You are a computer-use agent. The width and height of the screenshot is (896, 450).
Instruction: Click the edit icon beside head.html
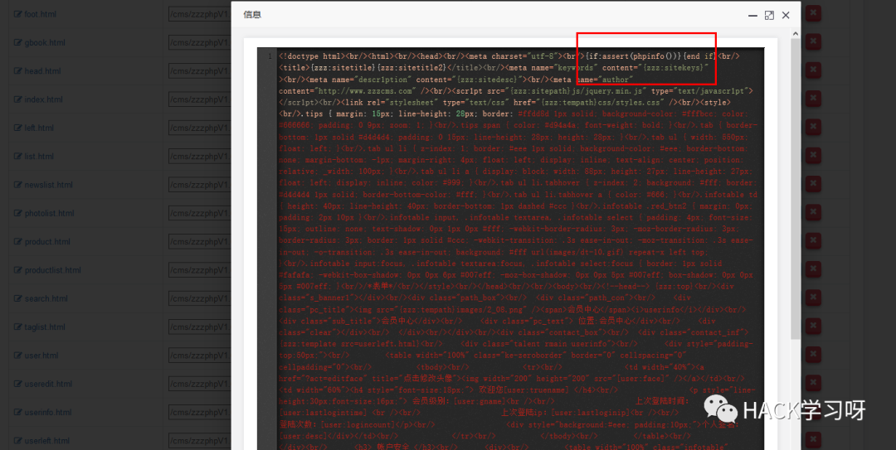click(17, 71)
